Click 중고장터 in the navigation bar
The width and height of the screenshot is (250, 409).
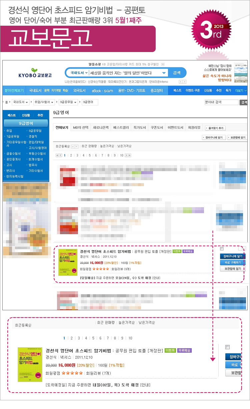157,90
